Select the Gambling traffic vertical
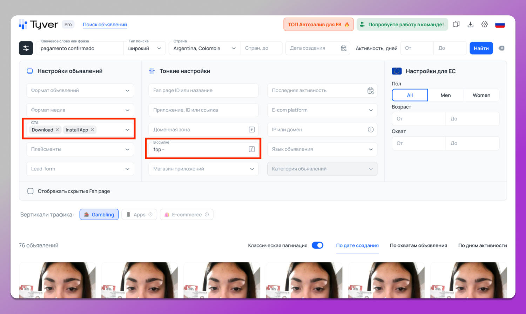This screenshot has width=526, height=314. coord(99,215)
